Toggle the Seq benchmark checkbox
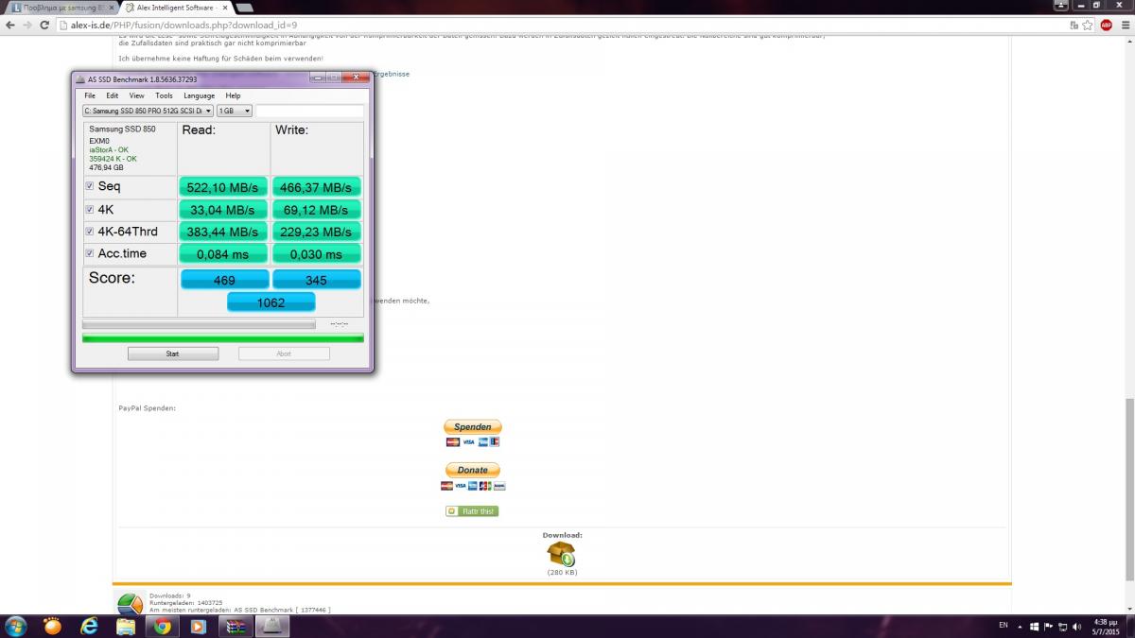1135x638 pixels. [x=90, y=186]
